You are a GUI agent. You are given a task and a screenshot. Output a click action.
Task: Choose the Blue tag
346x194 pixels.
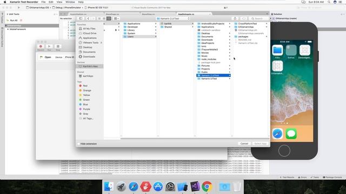pos(85,105)
